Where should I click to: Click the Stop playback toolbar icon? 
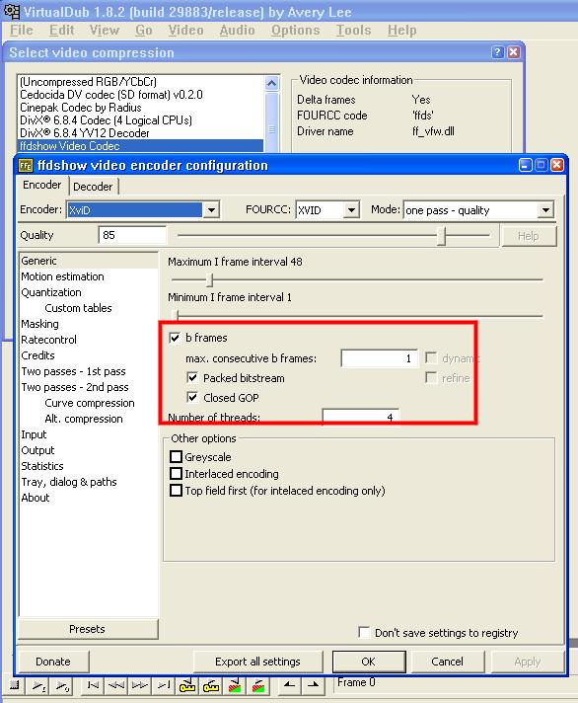tap(14, 684)
